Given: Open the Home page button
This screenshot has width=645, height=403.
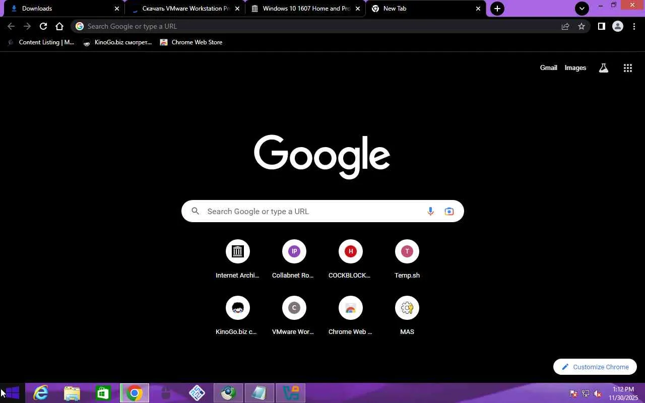Looking at the screenshot, I should pyautogui.click(x=59, y=26).
